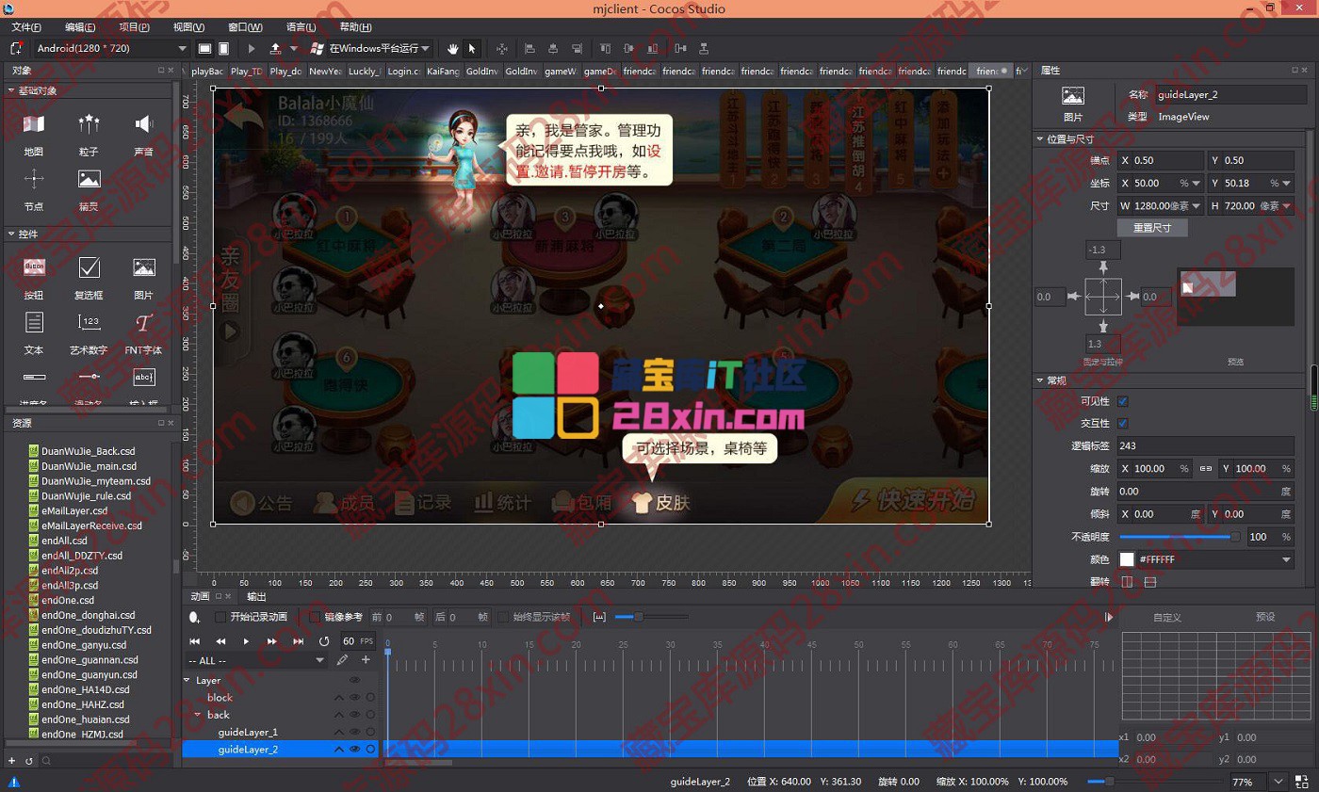Open the 视图(V) menu
1319x792 pixels.
(x=189, y=27)
